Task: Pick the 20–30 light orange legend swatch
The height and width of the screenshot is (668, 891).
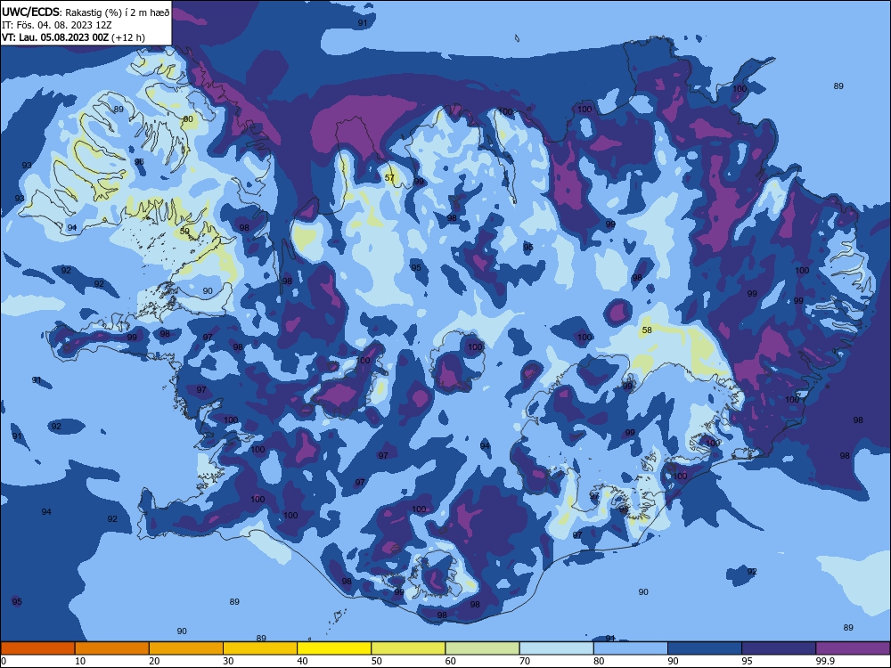Action: tap(186, 648)
